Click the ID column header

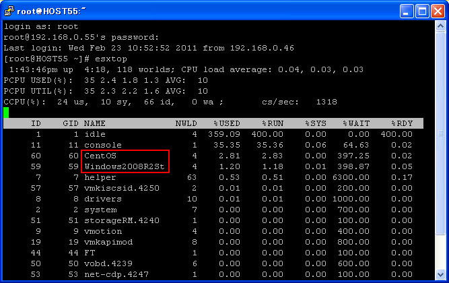pyautogui.click(x=36, y=123)
